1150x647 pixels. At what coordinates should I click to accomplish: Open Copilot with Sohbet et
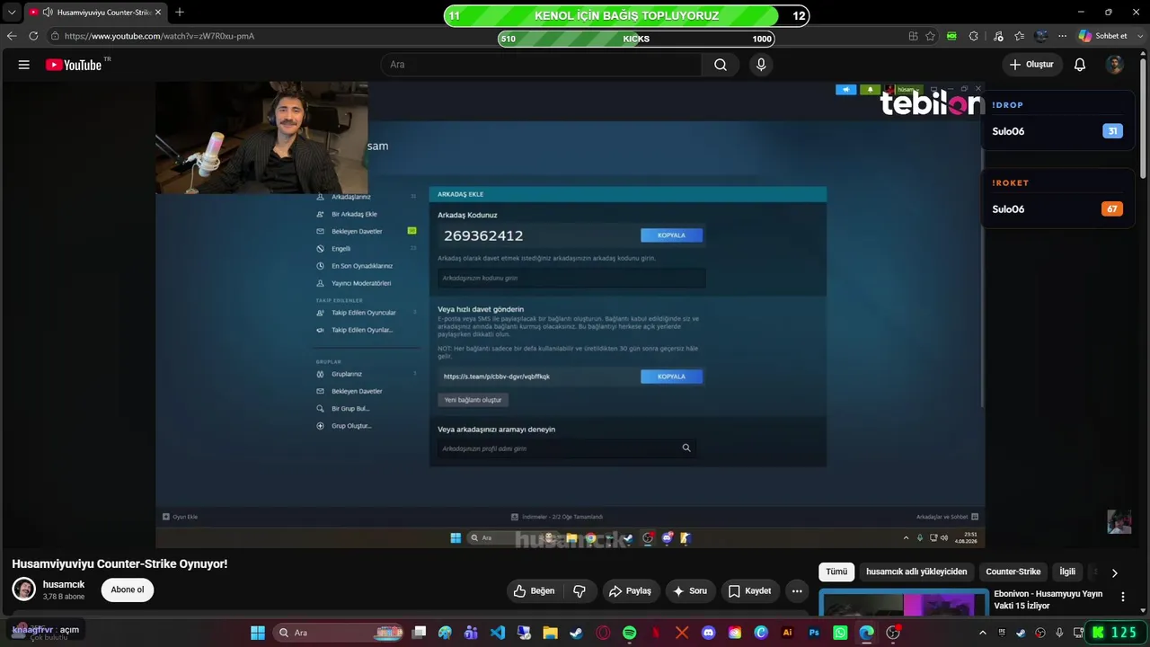pyautogui.click(x=1103, y=36)
